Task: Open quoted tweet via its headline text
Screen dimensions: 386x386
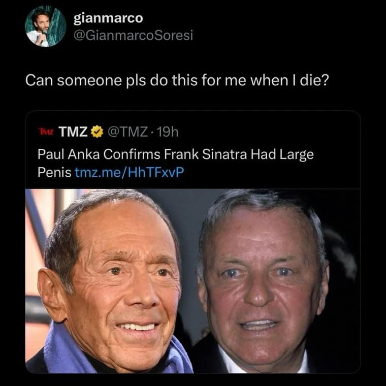Action: pyautogui.click(x=175, y=155)
